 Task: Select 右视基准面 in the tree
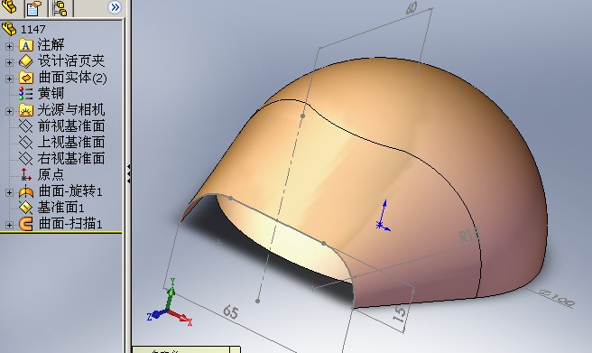point(71,159)
